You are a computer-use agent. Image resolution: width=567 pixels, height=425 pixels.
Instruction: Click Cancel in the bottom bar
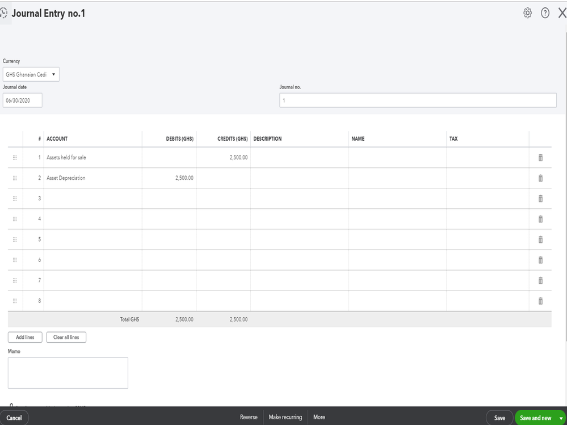tap(14, 418)
